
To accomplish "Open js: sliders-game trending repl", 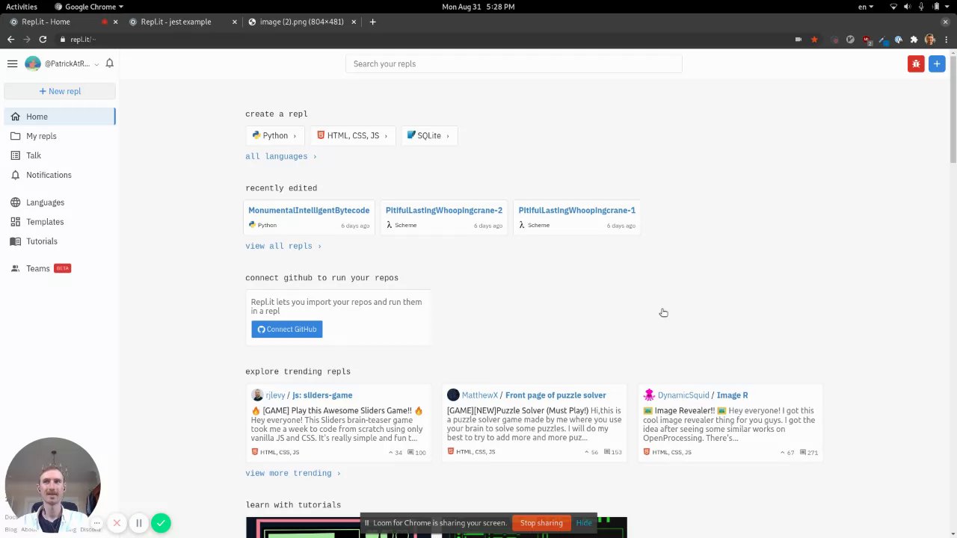I will coord(322,395).
